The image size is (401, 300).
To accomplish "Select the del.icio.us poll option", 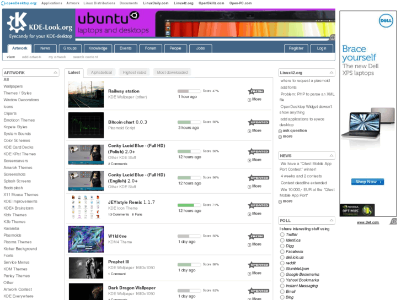I will point(282,258).
